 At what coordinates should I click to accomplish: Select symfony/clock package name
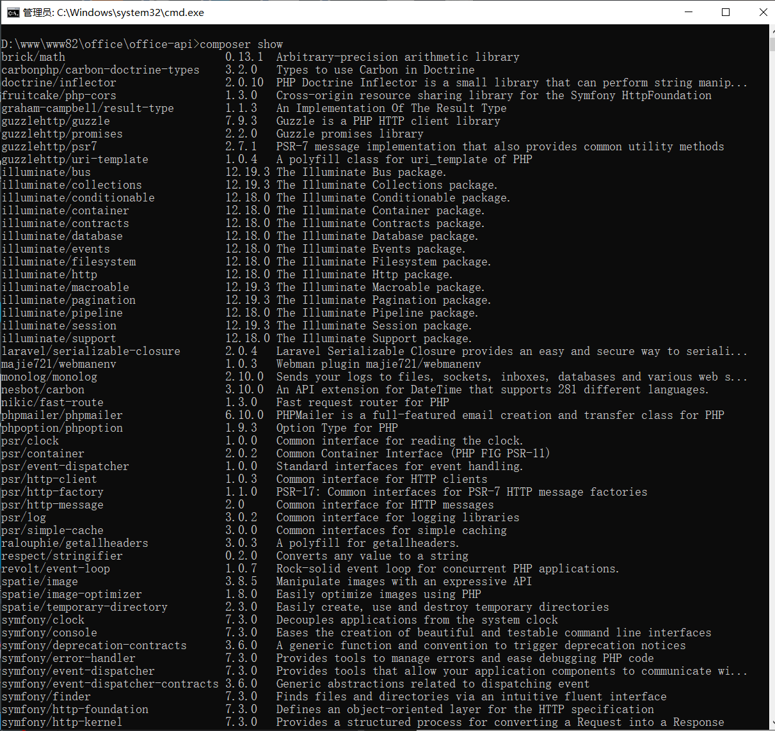(x=43, y=620)
